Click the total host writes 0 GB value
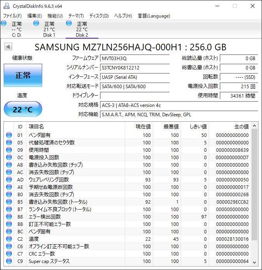262x270 pixels. (239, 67)
